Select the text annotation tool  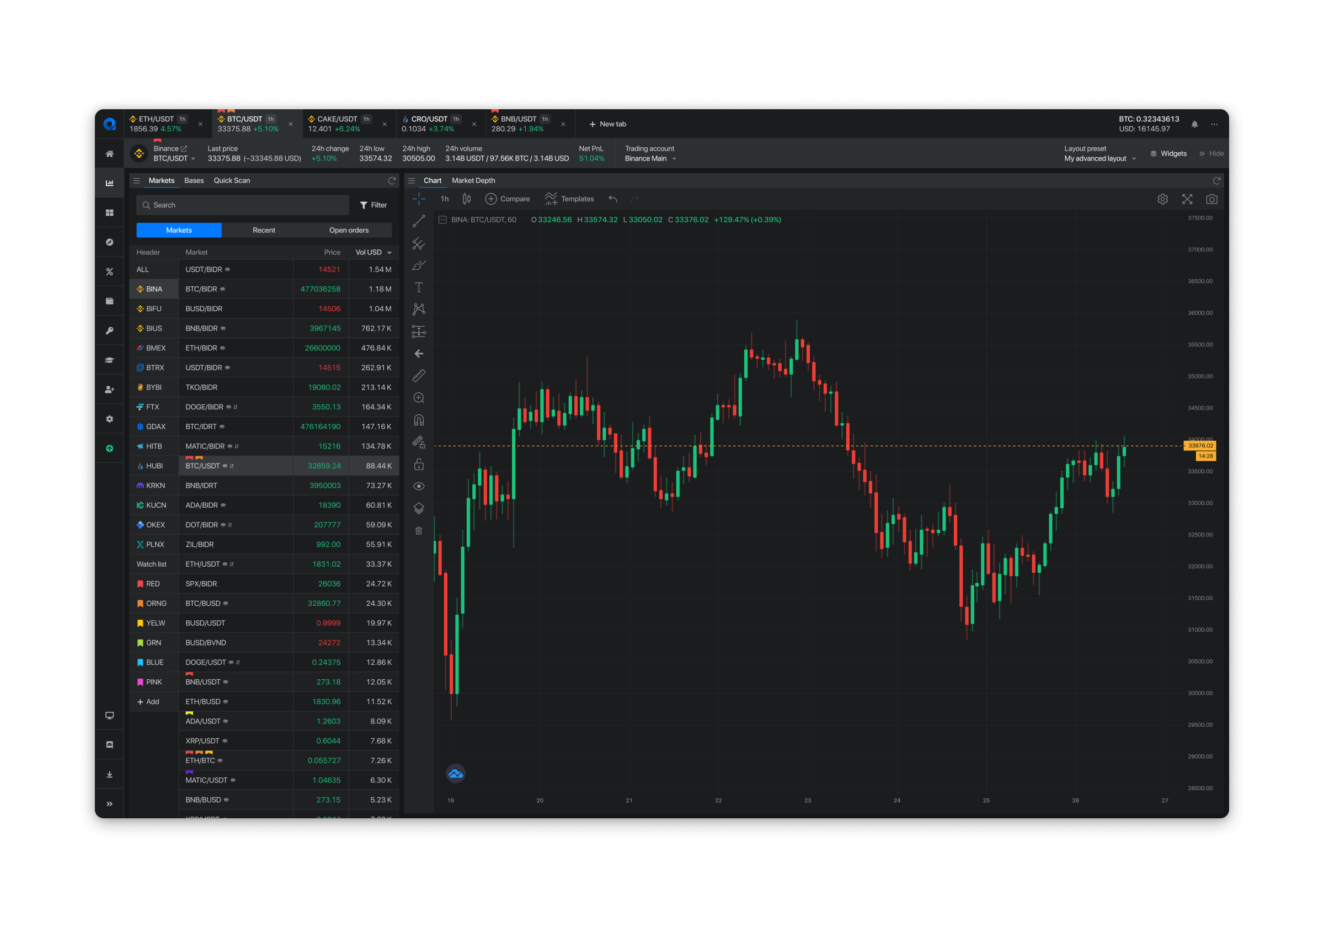click(419, 287)
